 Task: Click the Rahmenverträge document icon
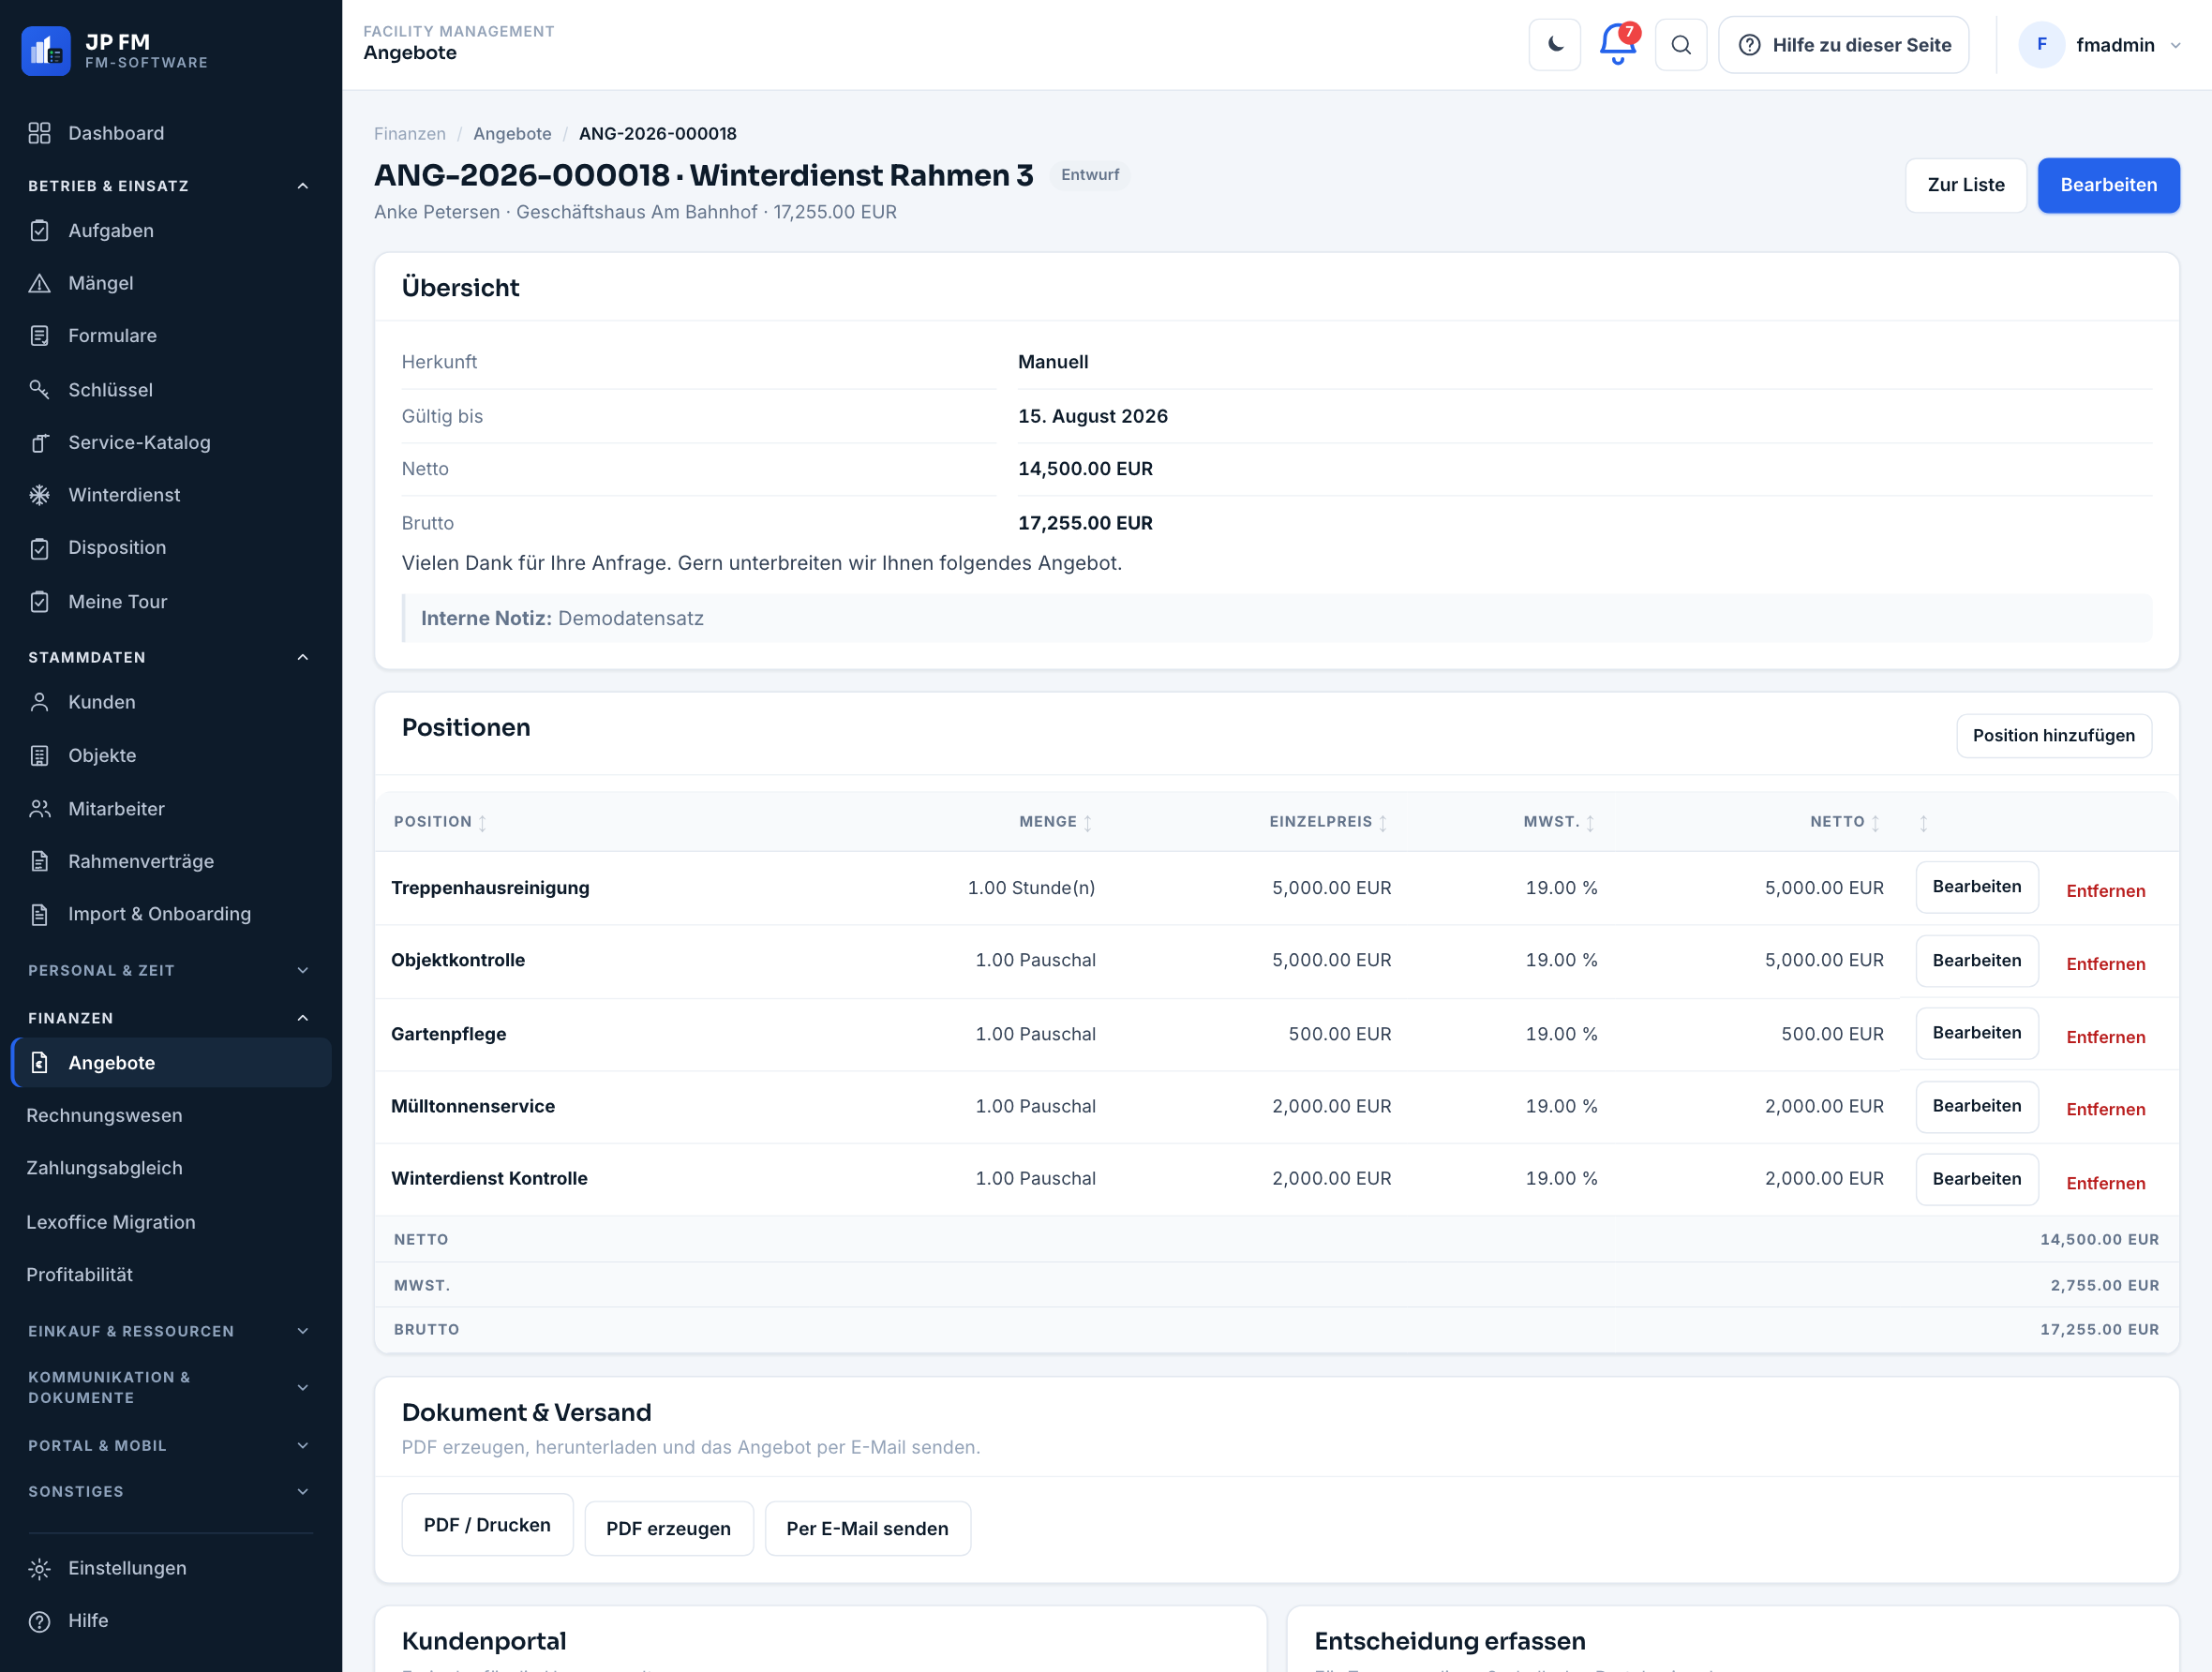coord(39,861)
